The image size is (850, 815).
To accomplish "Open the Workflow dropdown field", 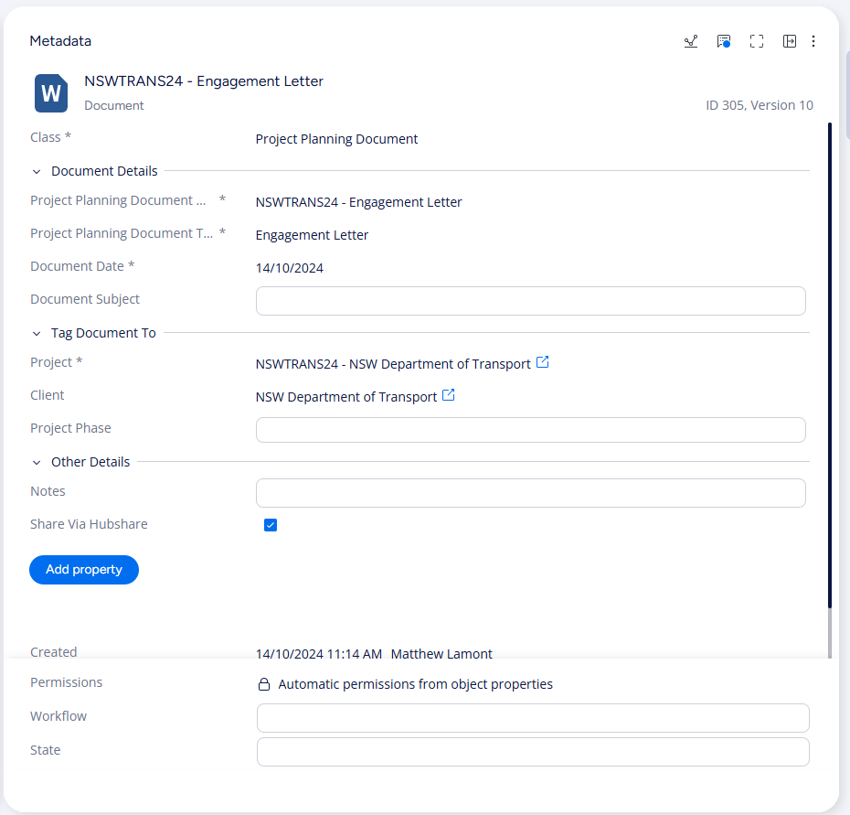I will [533, 718].
